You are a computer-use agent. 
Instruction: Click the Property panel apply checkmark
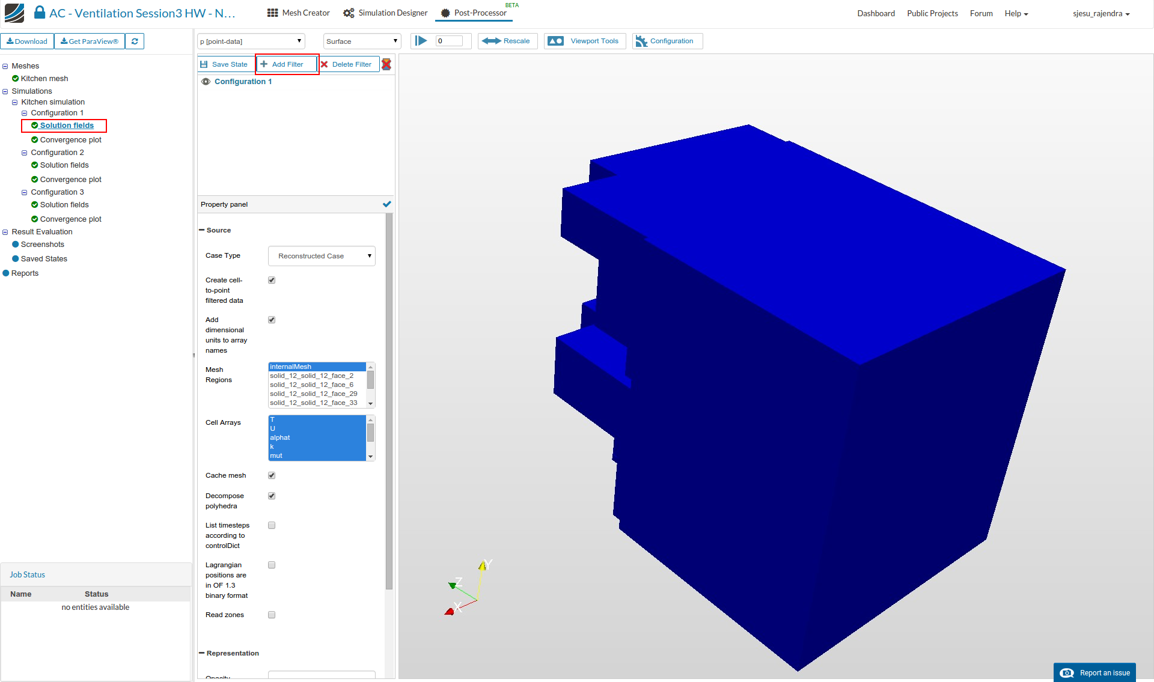[x=387, y=204]
